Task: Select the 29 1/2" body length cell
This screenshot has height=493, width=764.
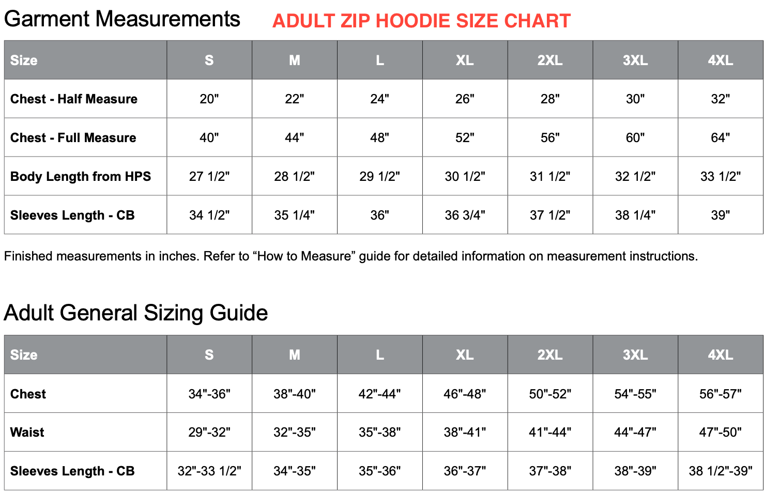Action: (x=380, y=176)
